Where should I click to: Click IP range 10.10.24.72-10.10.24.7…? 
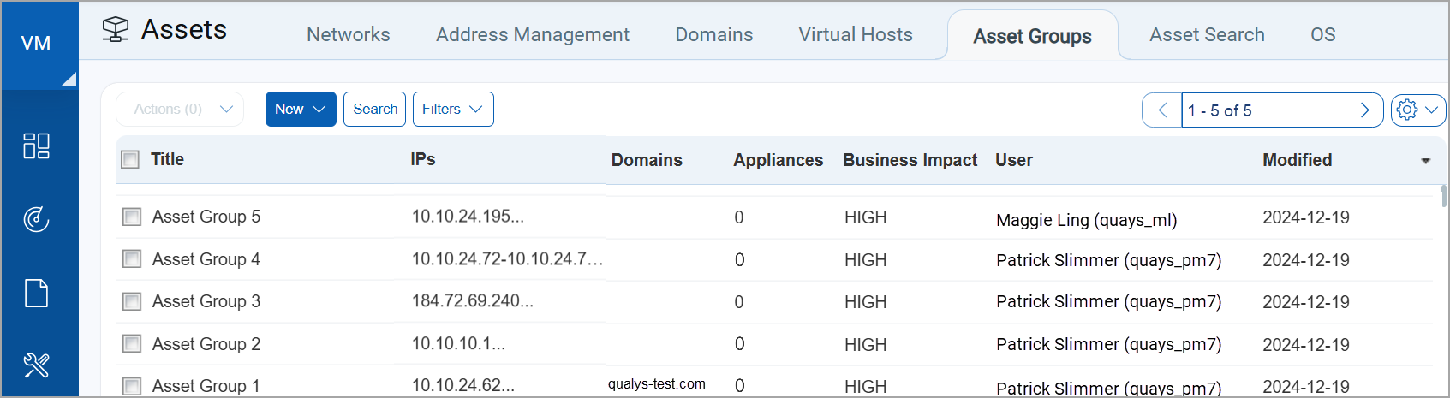tap(507, 258)
